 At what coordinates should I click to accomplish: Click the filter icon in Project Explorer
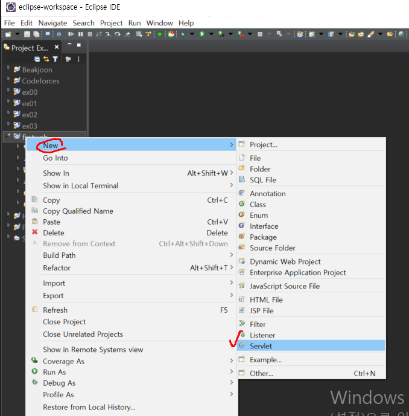[55, 59]
